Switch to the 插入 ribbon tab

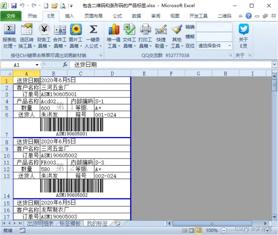tap(69, 16)
